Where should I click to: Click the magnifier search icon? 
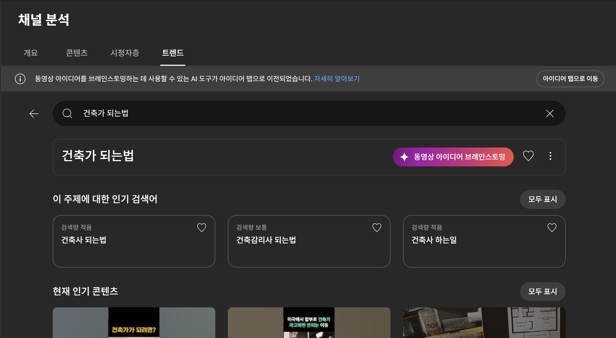67,113
